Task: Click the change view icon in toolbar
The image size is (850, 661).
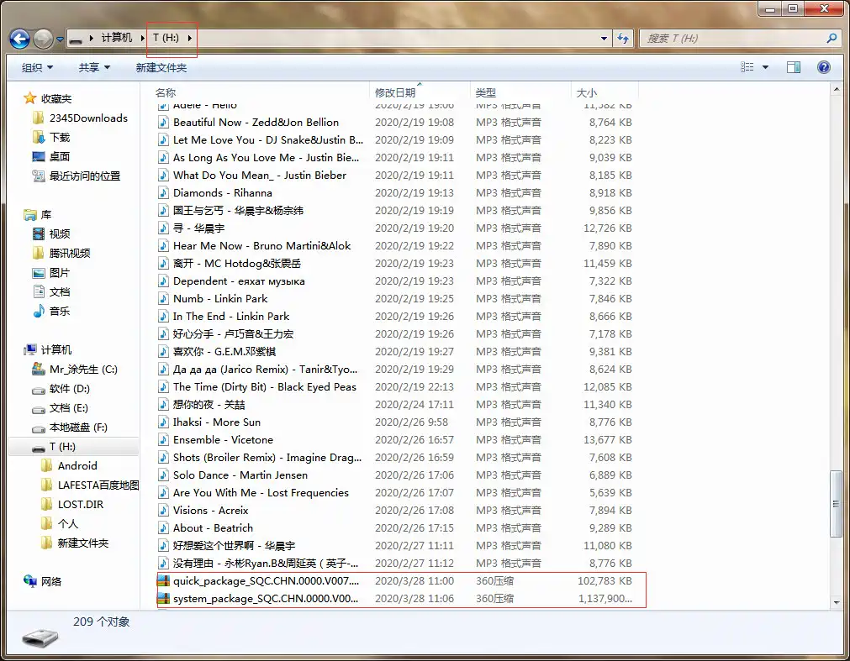Action: pos(747,67)
